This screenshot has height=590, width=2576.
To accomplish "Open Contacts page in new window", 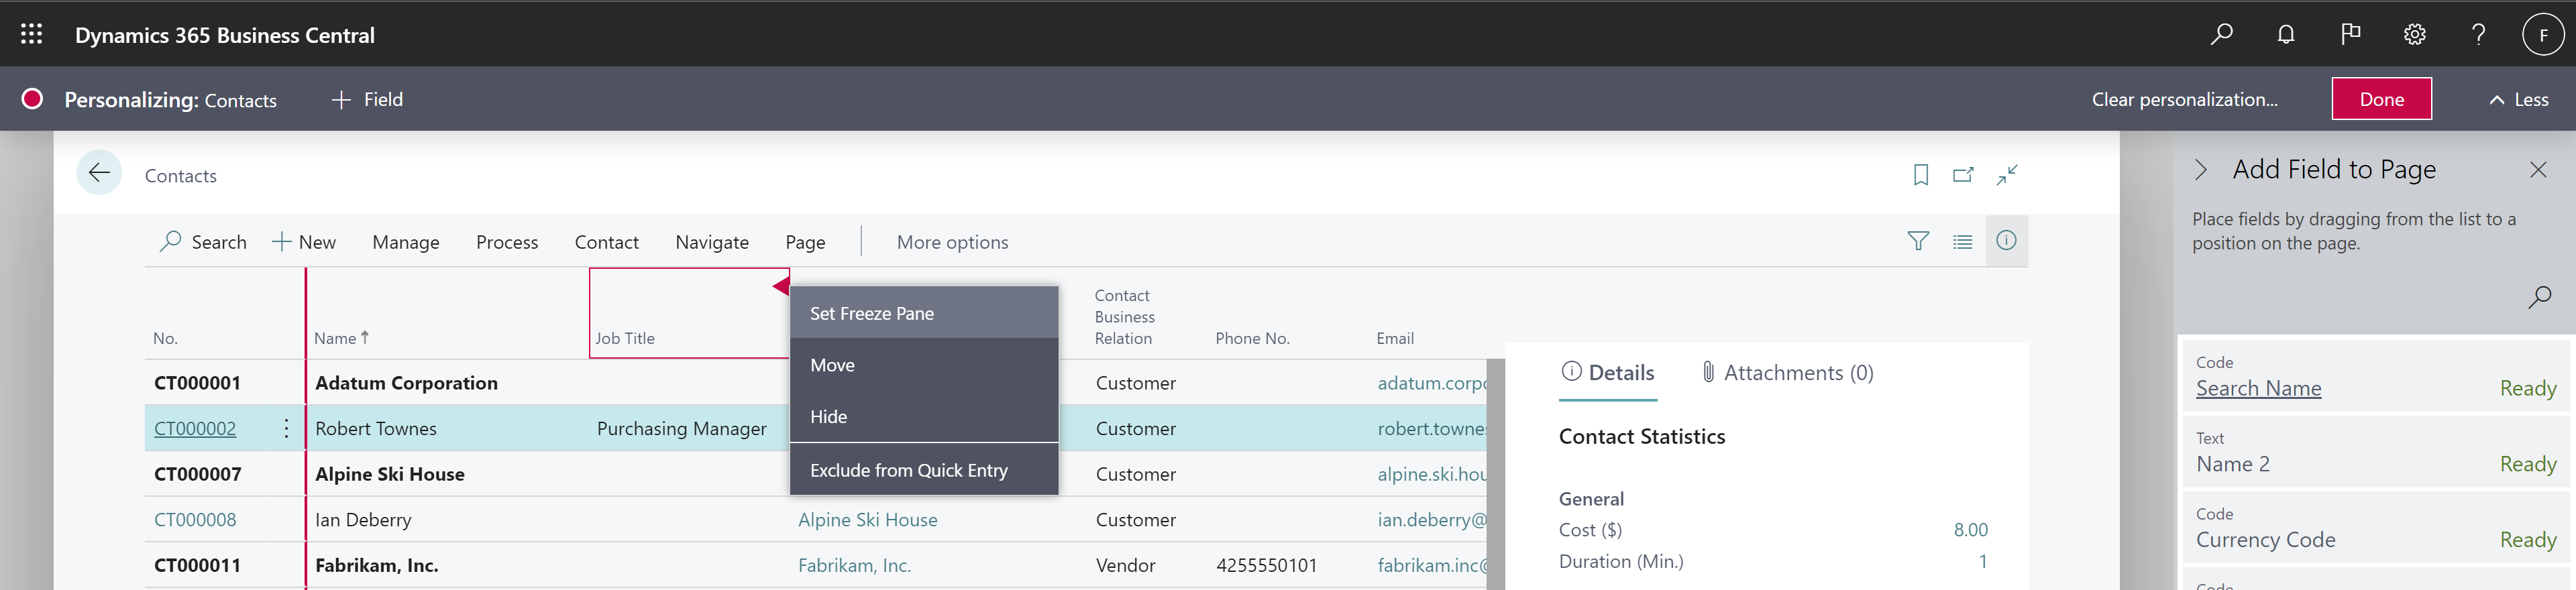I will pyautogui.click(x=1963, y=175).
